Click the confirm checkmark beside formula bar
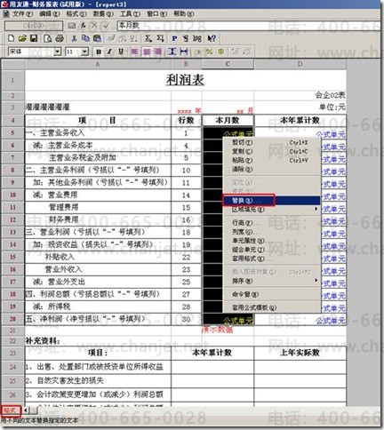This screenshot has width=384, height=430. [x=106, y=26]
